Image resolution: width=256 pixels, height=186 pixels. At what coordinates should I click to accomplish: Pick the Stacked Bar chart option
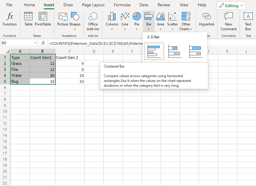[175, 51]
